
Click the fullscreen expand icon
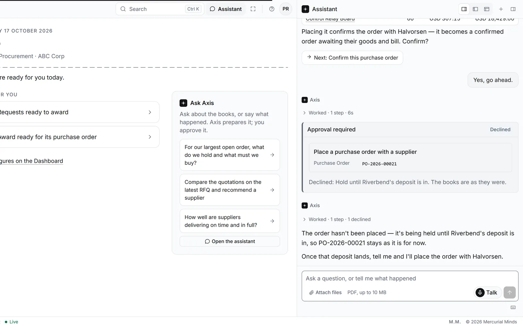(x=253, y=9)
